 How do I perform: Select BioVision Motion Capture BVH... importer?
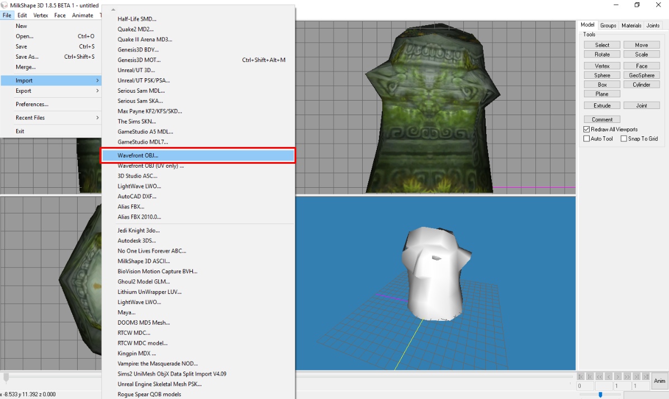[198, 272]
